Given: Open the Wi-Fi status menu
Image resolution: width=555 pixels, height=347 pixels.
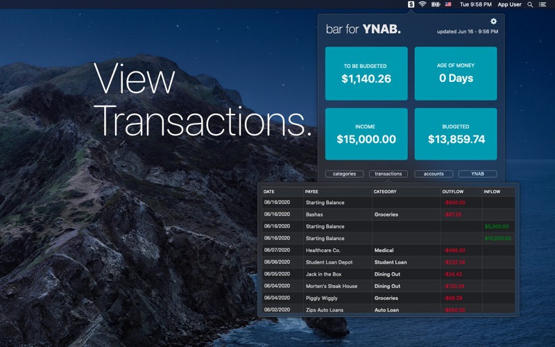Looking at the screenshot, I should coord(422,4).
